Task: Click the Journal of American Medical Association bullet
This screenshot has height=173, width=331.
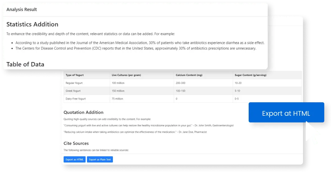Action: pos(140,43)
